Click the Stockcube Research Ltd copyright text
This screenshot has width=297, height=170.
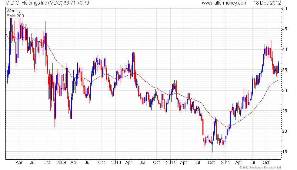[x=260, y=167]
